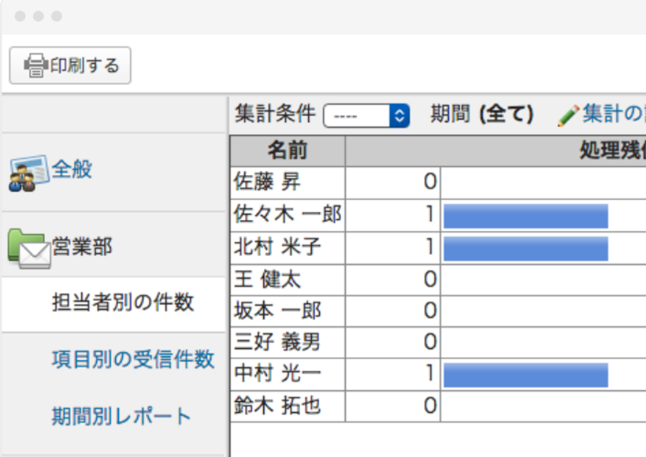Open the 全般 link

(x=72, y=169)
